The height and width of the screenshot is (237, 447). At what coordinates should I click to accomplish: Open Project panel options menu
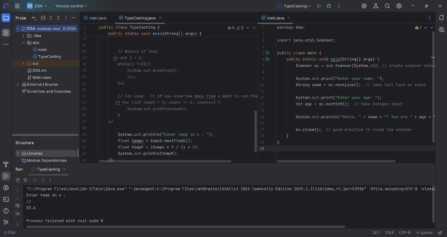click(x=66, y=18)
